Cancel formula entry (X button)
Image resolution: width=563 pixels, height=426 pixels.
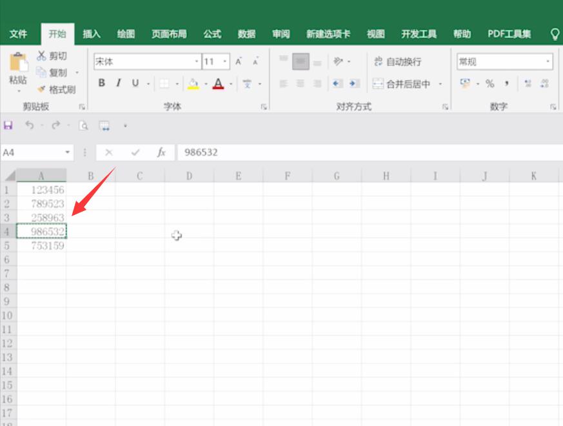(109, 152)
